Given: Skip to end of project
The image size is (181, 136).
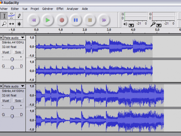Looking at the screenshot, I should point(104,20).
